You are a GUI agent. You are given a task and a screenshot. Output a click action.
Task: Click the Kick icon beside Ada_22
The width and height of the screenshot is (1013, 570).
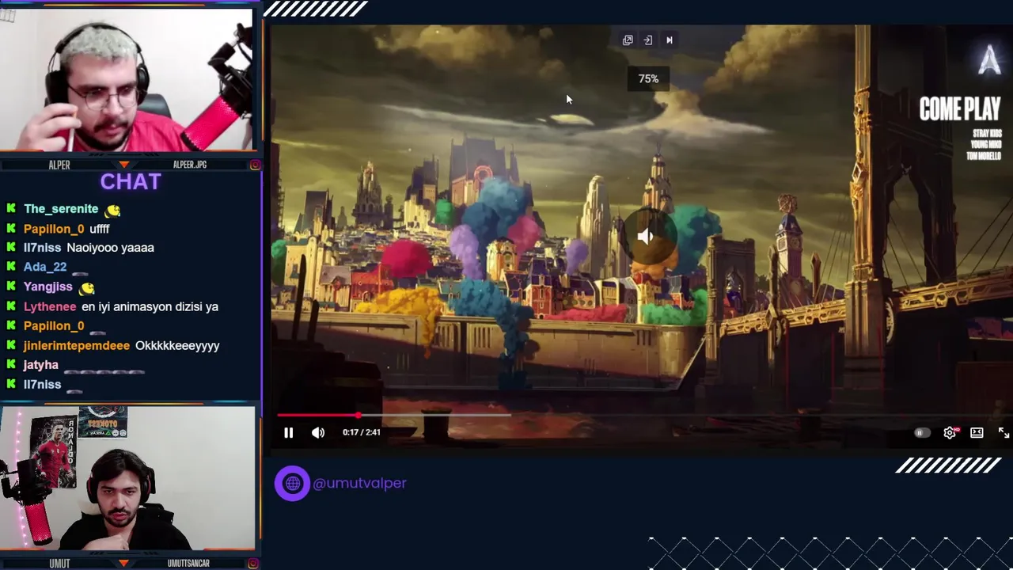tap(11, 267)
